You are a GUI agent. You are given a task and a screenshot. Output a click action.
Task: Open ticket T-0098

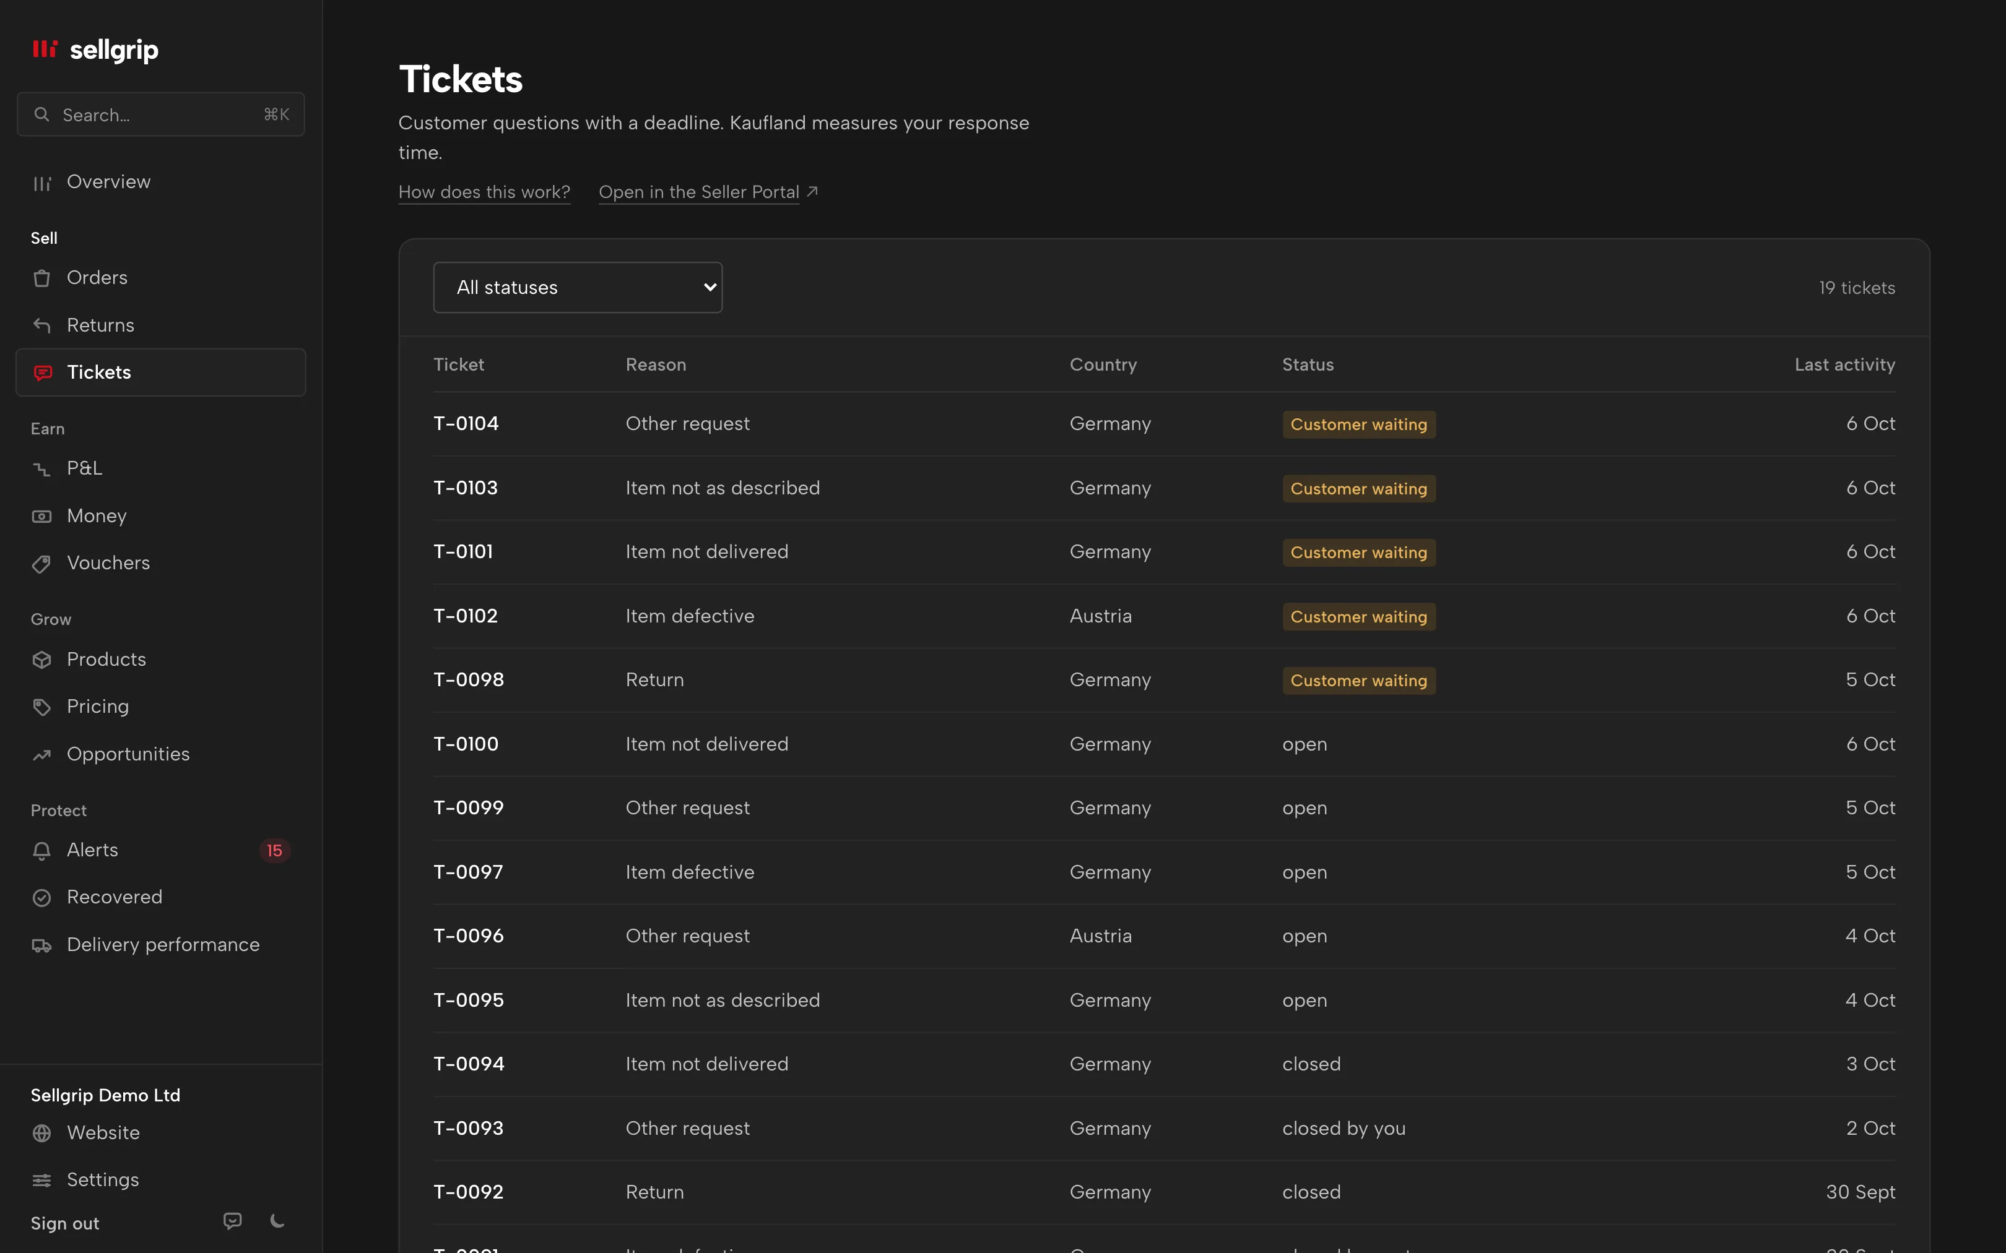(468, 679)
